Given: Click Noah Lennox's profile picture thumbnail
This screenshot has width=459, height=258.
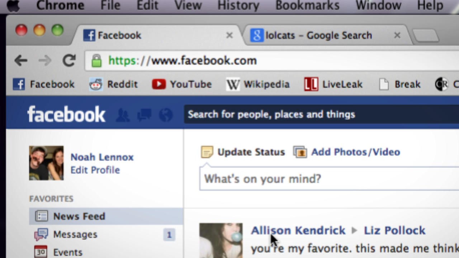Looking at the screenshot, I should [46, 163].
